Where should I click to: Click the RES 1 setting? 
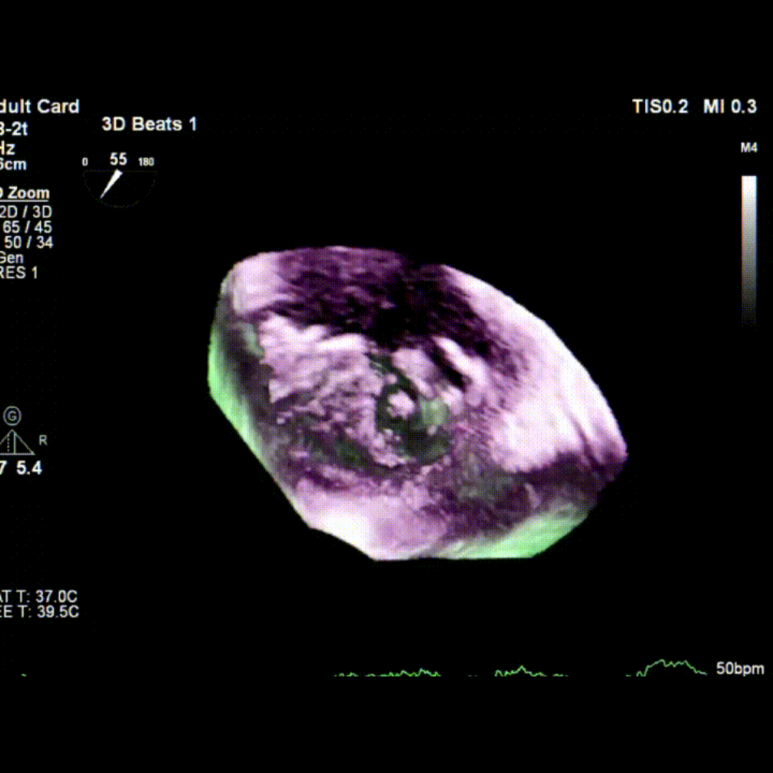coord(19,273)
